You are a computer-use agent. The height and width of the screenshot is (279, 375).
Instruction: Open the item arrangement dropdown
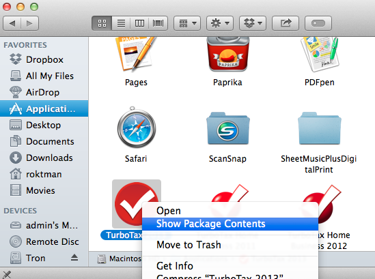point(187,23)
